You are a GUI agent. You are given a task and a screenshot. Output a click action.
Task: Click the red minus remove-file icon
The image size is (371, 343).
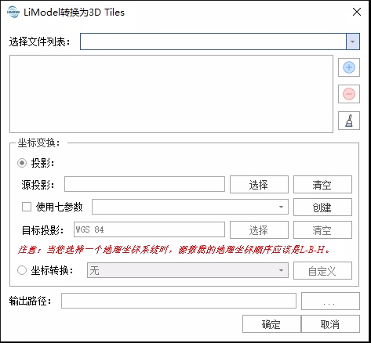click(349, 94)
